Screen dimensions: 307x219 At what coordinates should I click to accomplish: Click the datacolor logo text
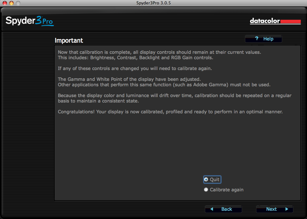265,21
